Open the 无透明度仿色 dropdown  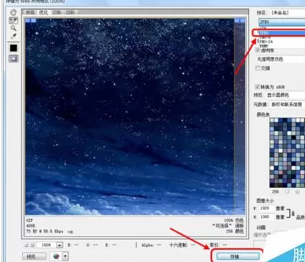tap(281, 59)
